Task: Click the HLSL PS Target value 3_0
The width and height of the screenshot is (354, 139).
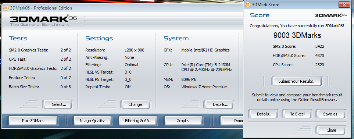Action: tap(128, 79)
